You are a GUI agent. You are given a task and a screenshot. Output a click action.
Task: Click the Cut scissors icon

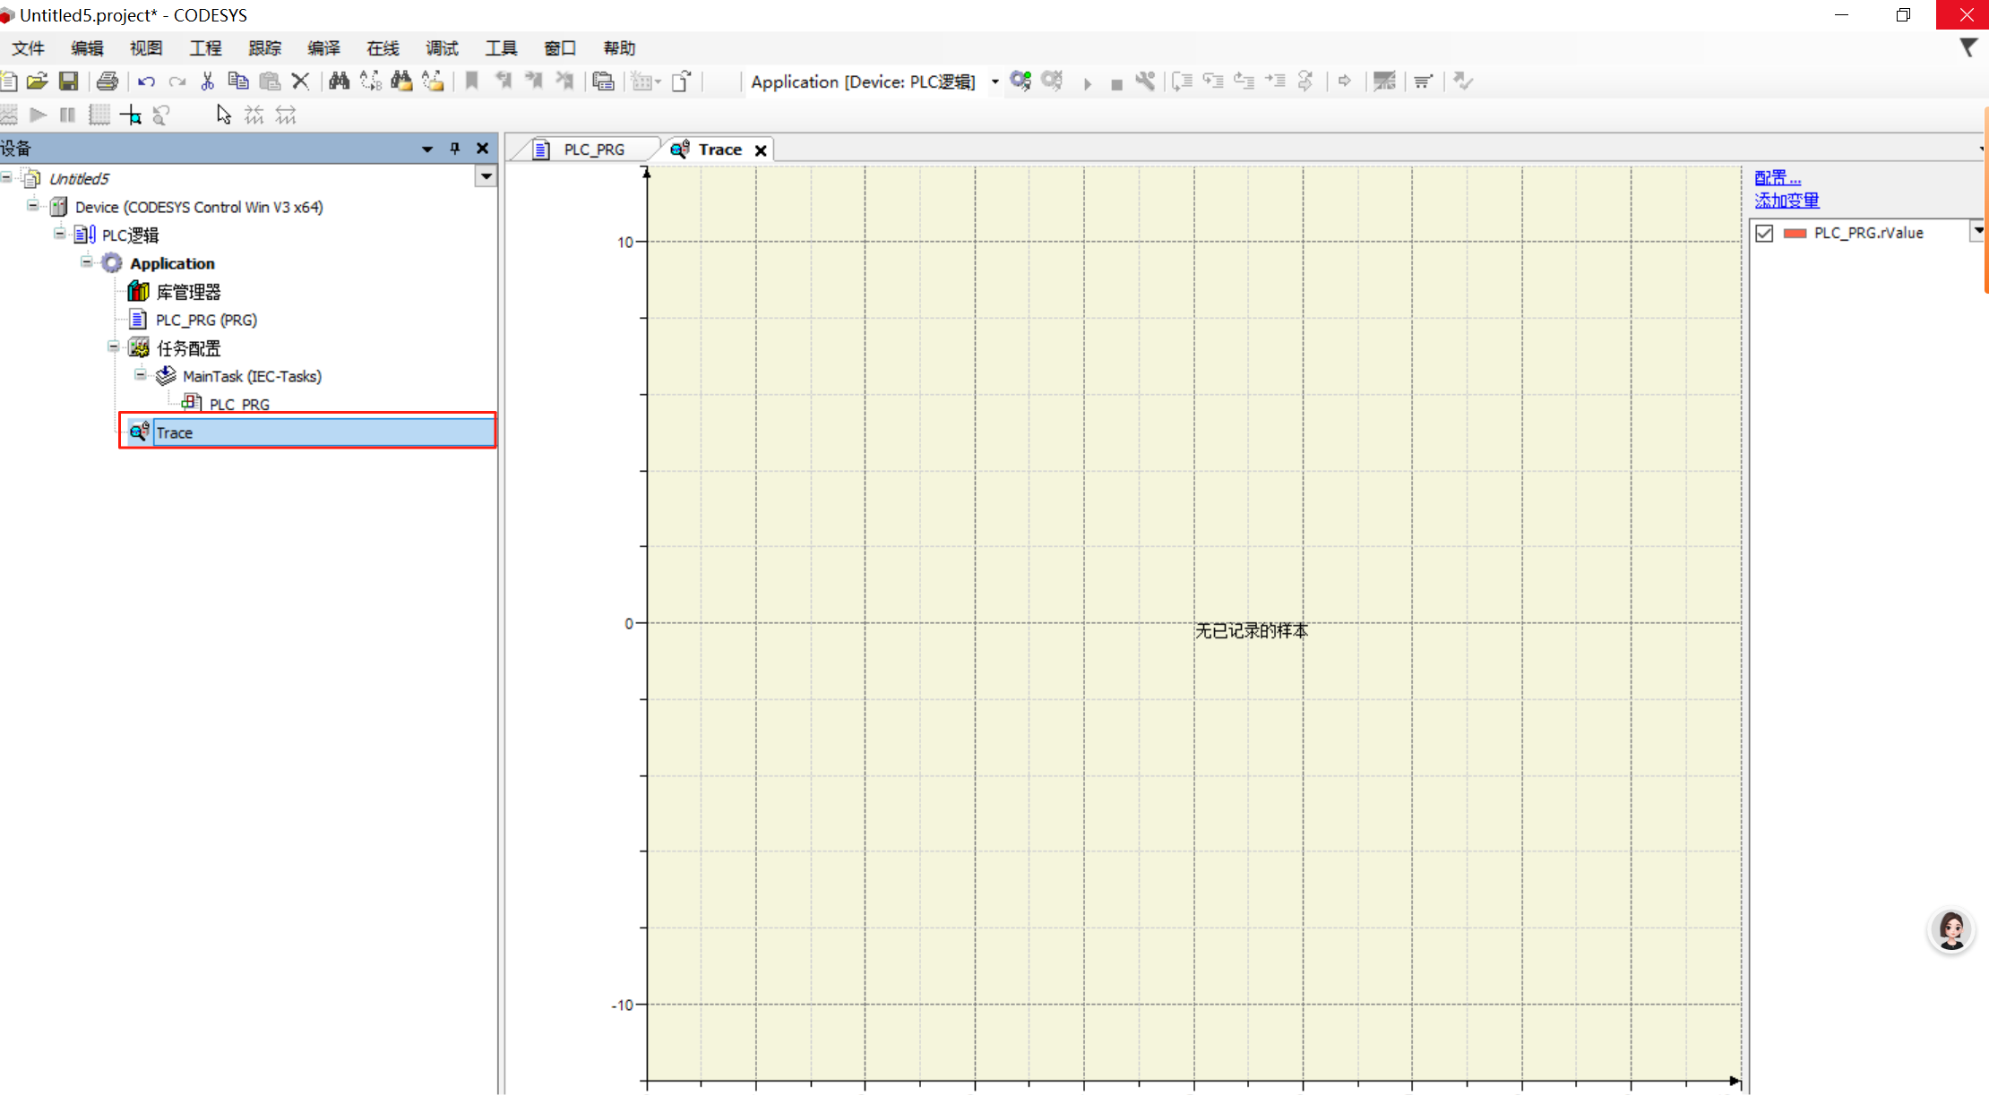click(207, 81)
